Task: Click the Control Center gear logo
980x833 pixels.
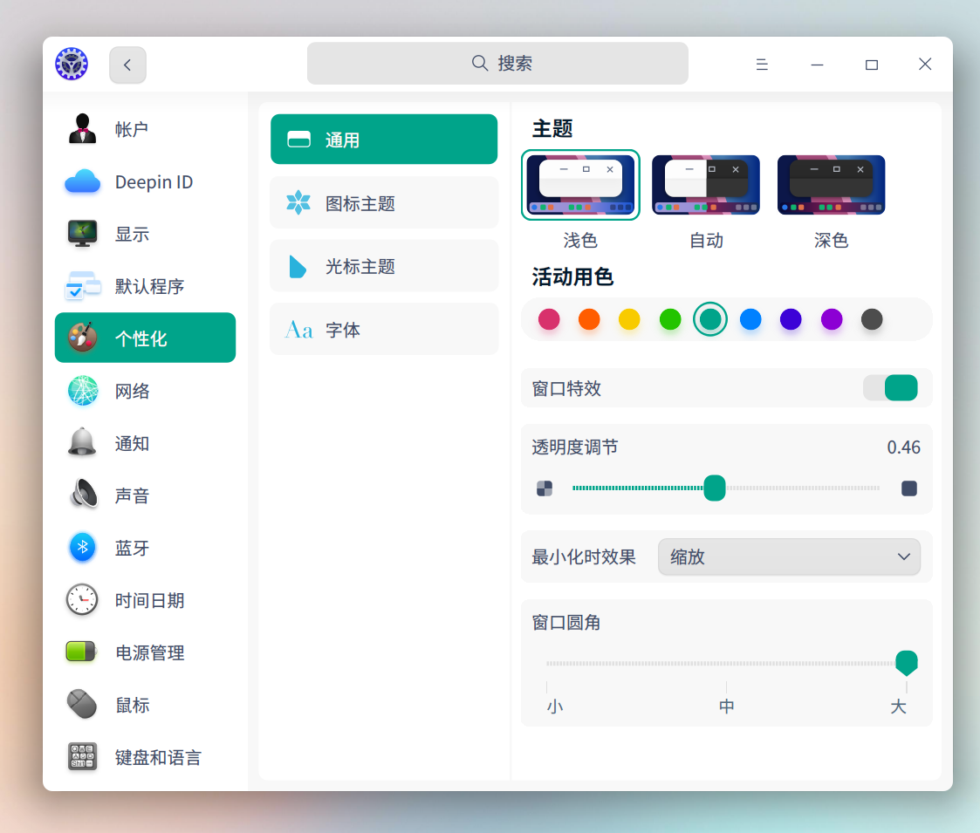Action: (72, 64)
